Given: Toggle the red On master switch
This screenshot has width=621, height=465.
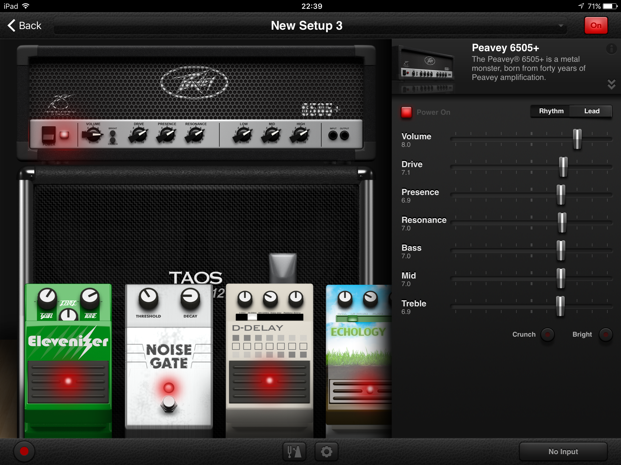Looking at the screenshot, I should click(596, 26).
